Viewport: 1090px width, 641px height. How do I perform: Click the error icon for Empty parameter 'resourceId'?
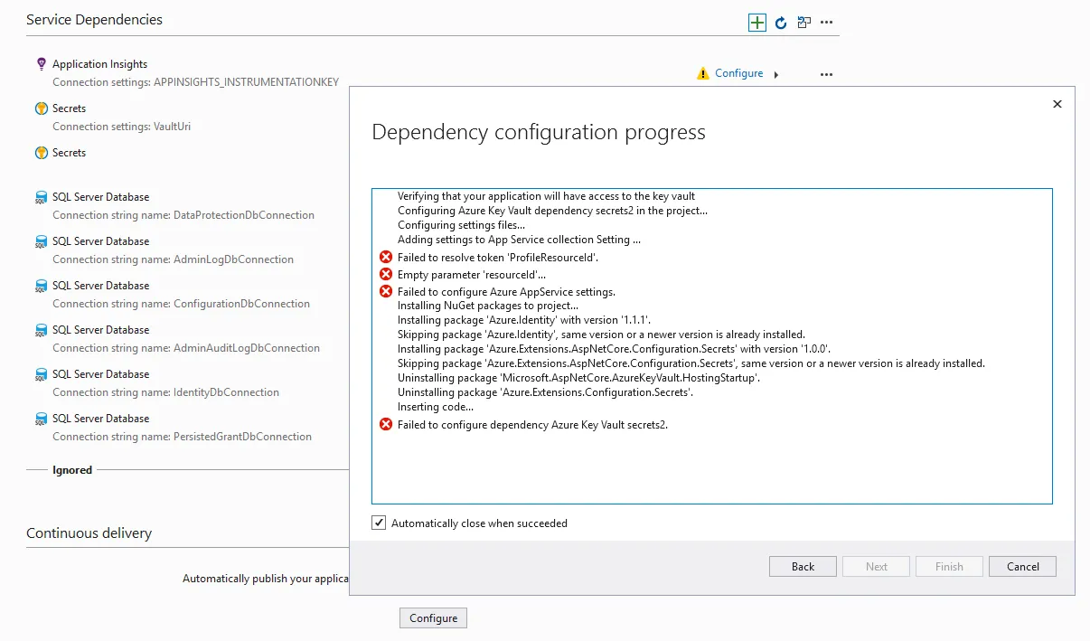386,274
